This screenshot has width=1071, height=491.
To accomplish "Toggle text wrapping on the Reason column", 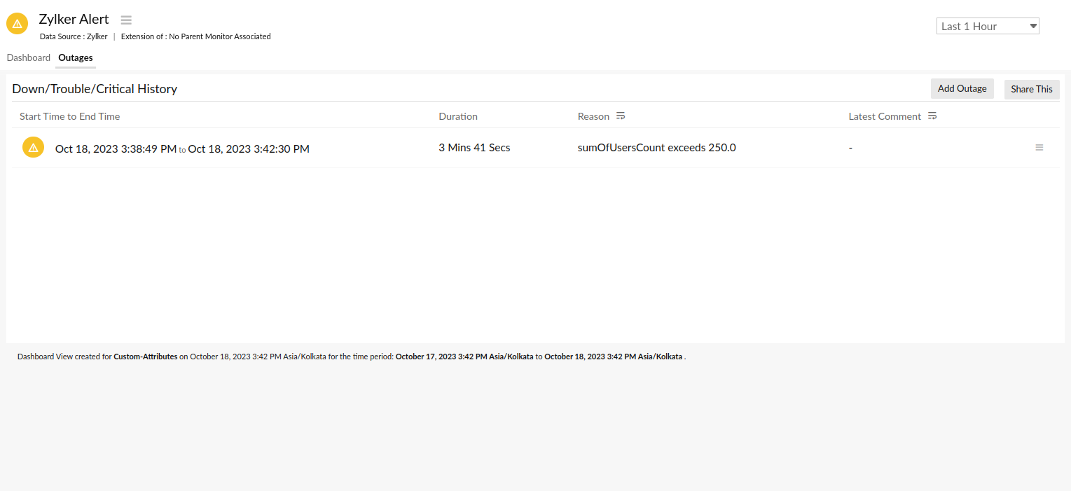I will coord(621,115).
